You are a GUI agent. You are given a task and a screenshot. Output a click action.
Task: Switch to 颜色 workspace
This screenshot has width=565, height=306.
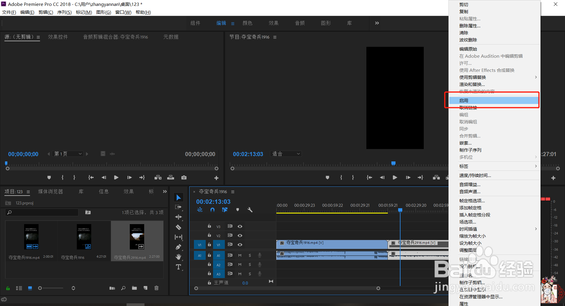247,23
